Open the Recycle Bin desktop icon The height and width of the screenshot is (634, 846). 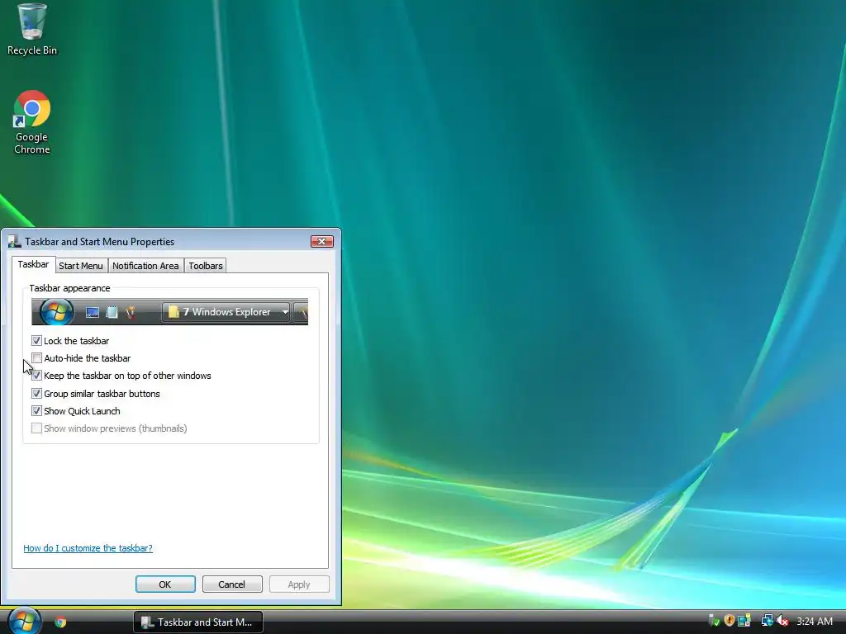click(31, 29)
